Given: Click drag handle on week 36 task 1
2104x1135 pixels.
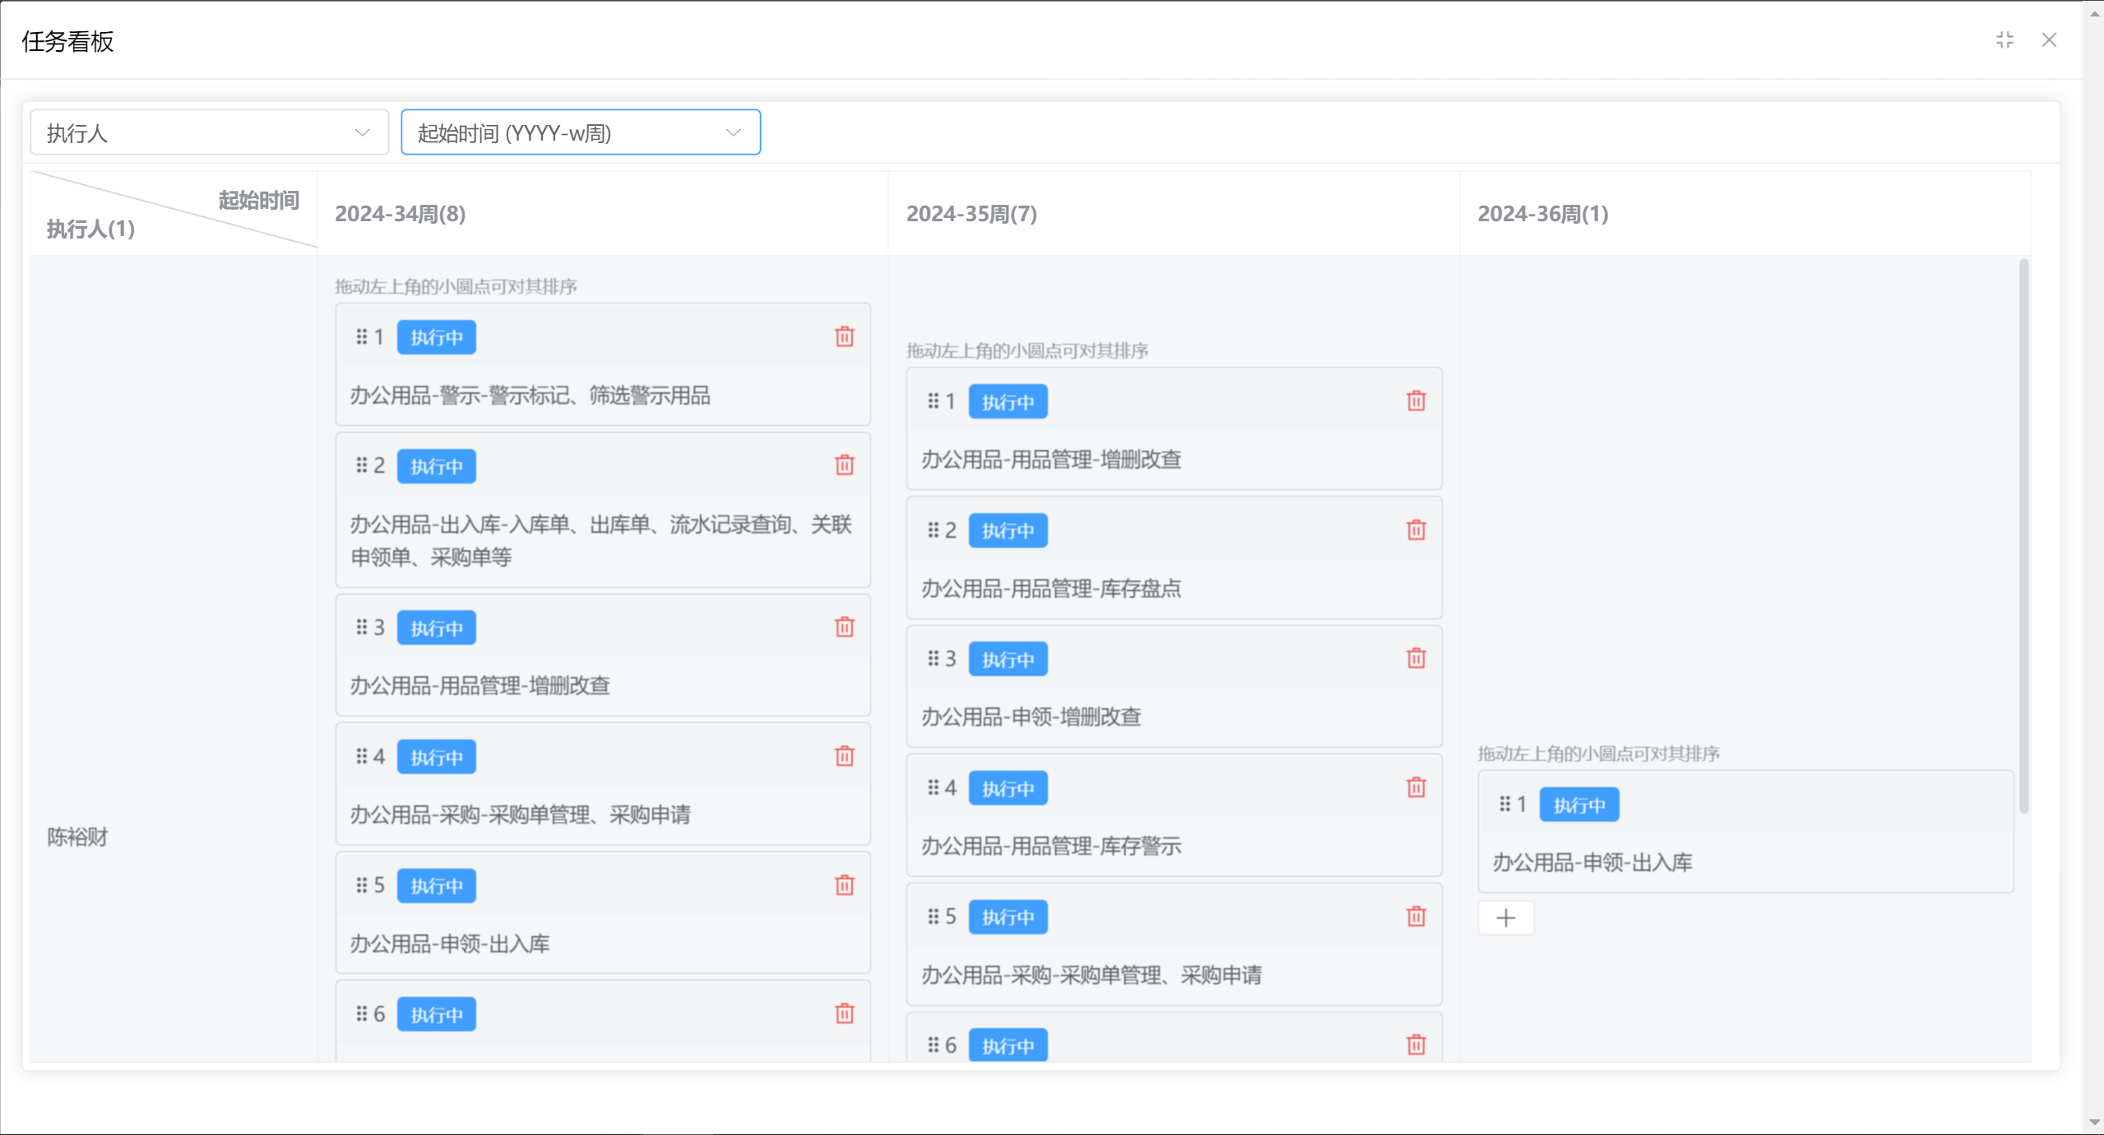Looking at the screenshot, I should pos(1504,804).
